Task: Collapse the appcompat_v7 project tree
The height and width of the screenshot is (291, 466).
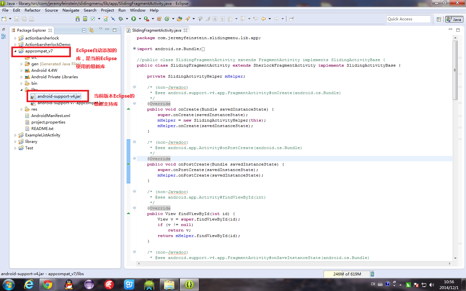Action: click(x=15, y=51)
